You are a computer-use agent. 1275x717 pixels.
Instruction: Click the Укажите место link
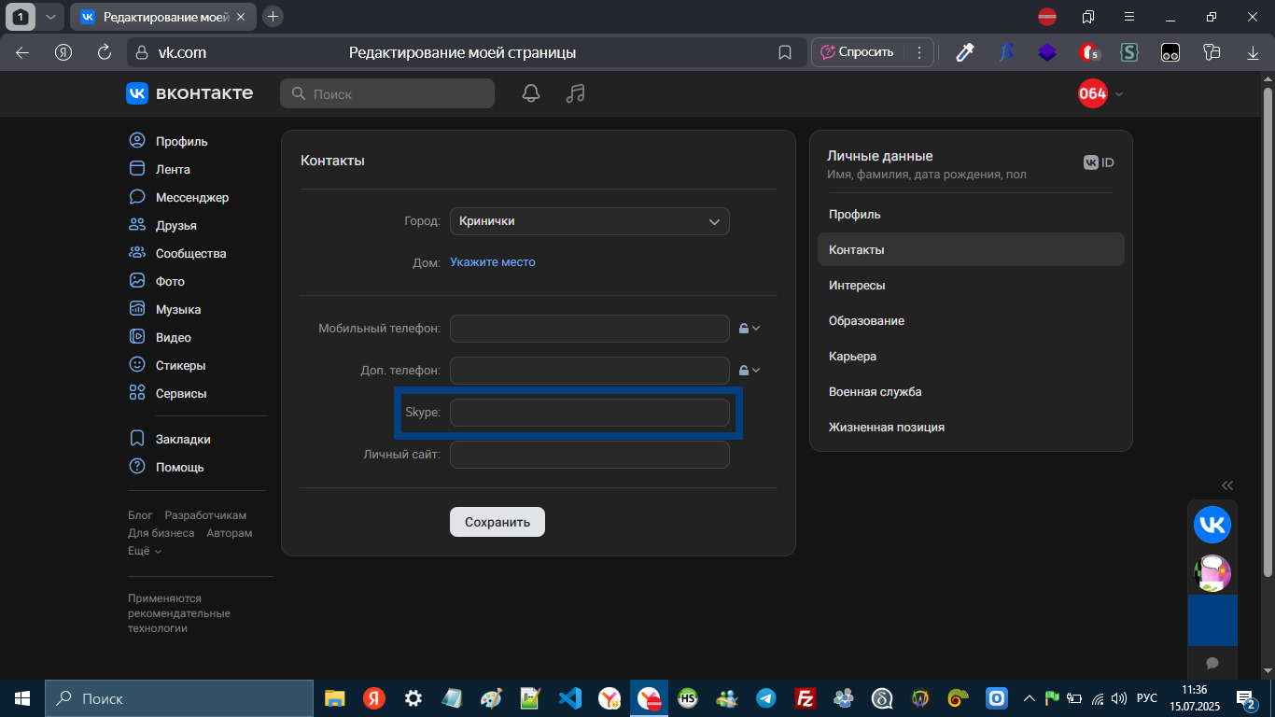[x=493, y=262]
